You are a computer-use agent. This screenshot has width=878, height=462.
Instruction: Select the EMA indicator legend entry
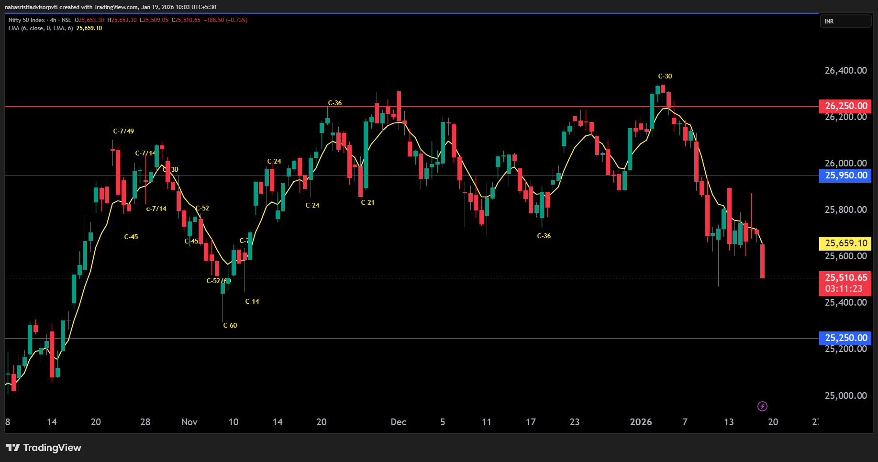41,28
